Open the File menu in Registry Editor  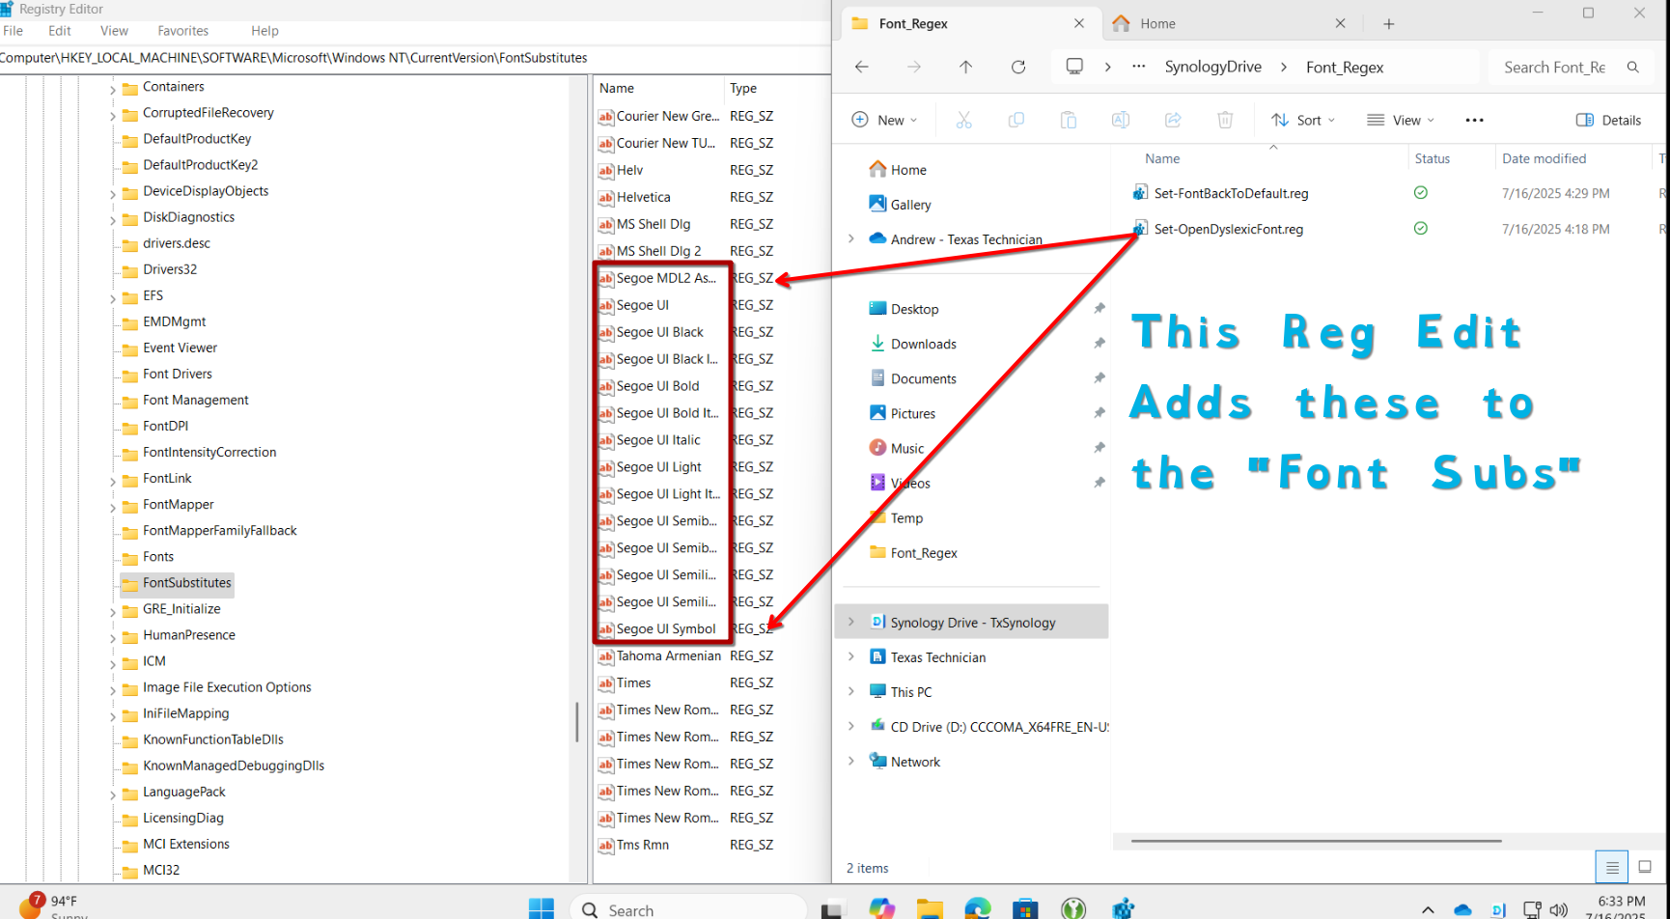point(14,31)
